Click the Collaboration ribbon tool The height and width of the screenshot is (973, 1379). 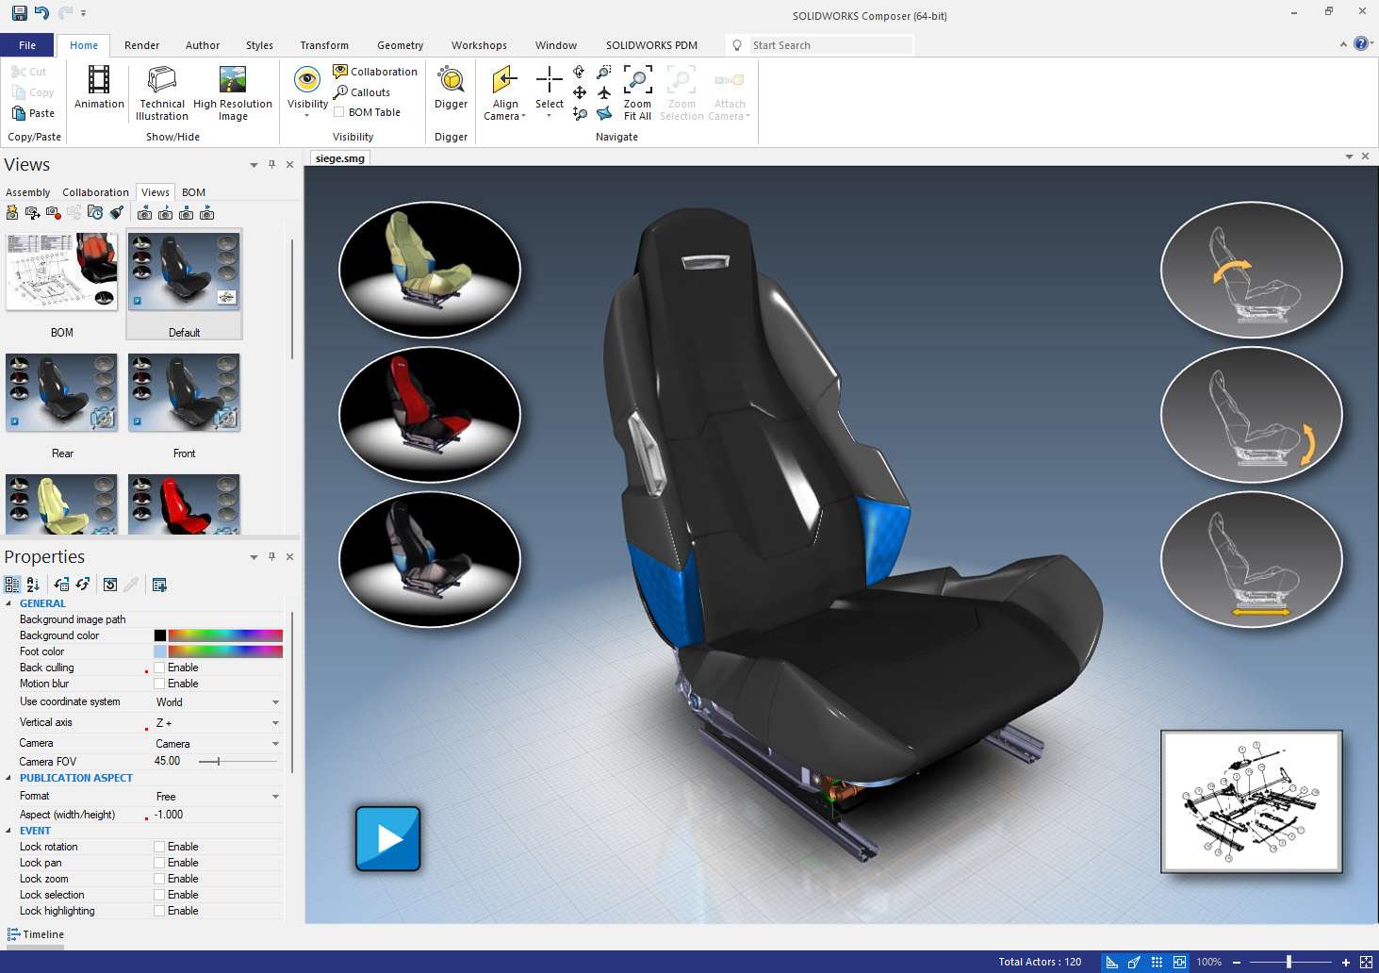click(x=375, y=72)
